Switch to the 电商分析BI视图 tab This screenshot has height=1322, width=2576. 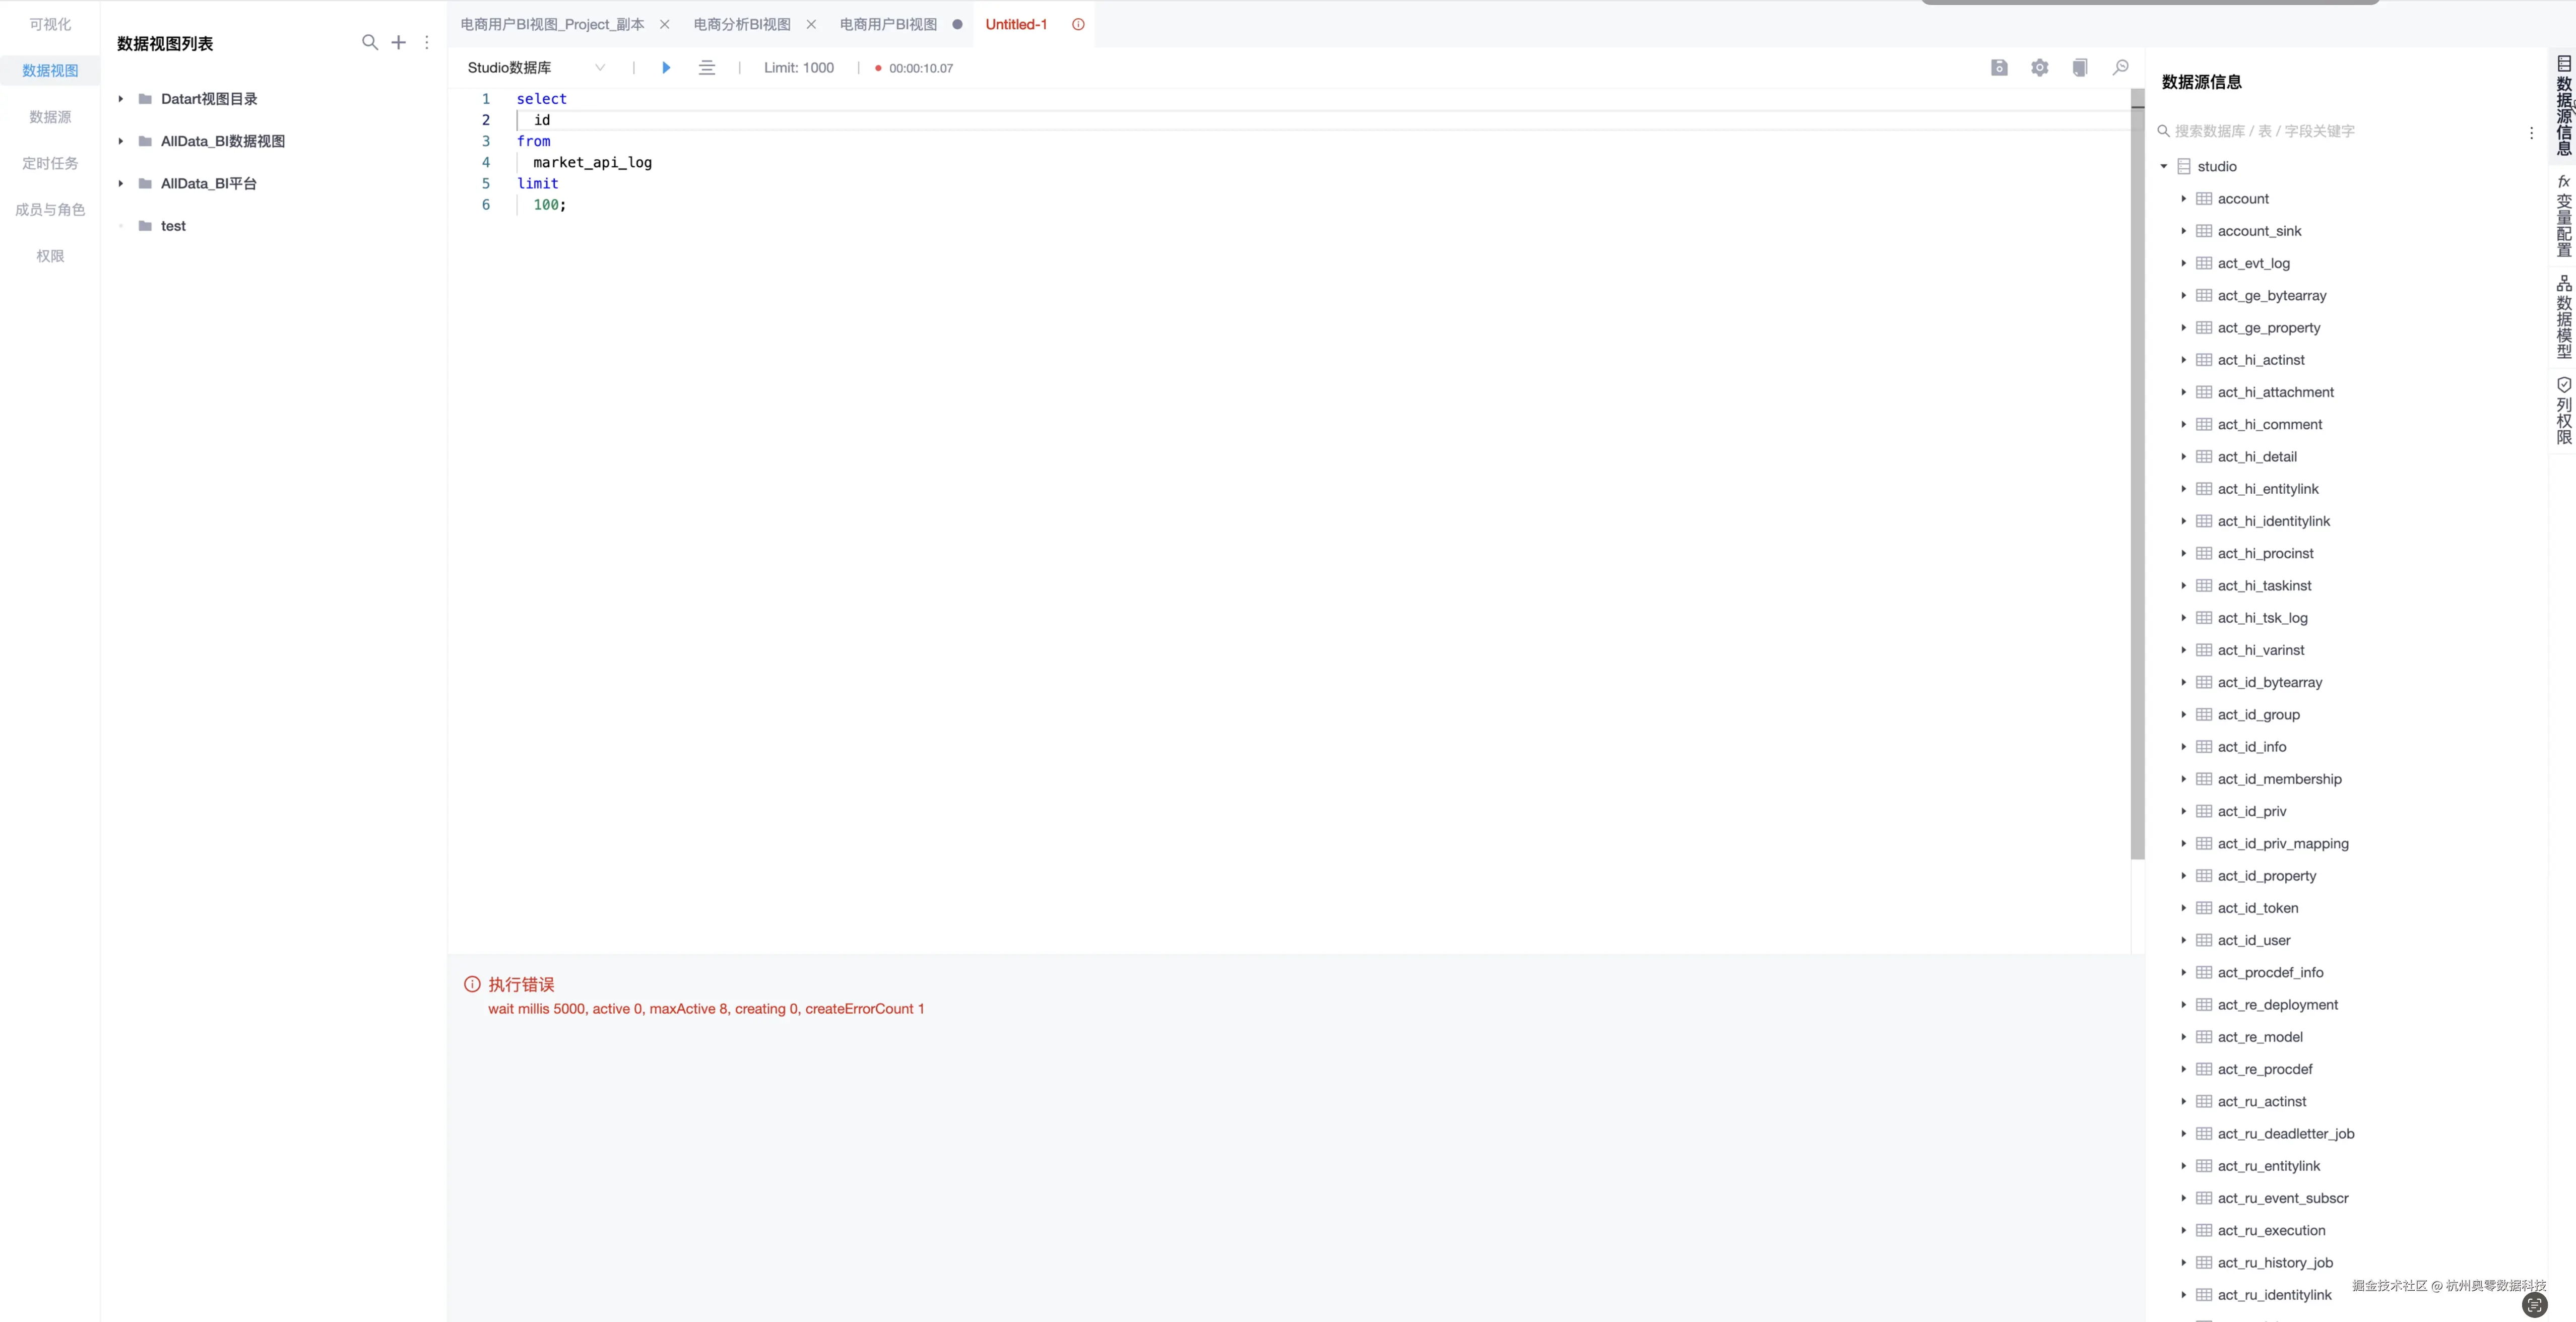(x=742, y=24)
